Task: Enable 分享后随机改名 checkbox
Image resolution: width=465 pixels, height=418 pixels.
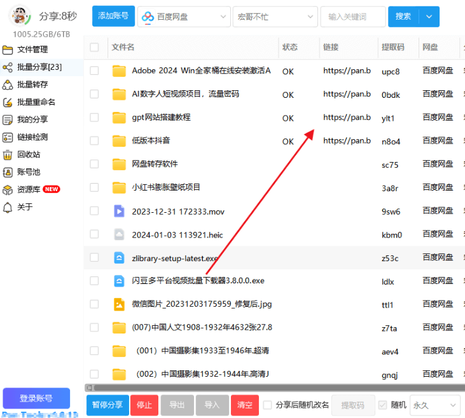Action: (268, 405)
